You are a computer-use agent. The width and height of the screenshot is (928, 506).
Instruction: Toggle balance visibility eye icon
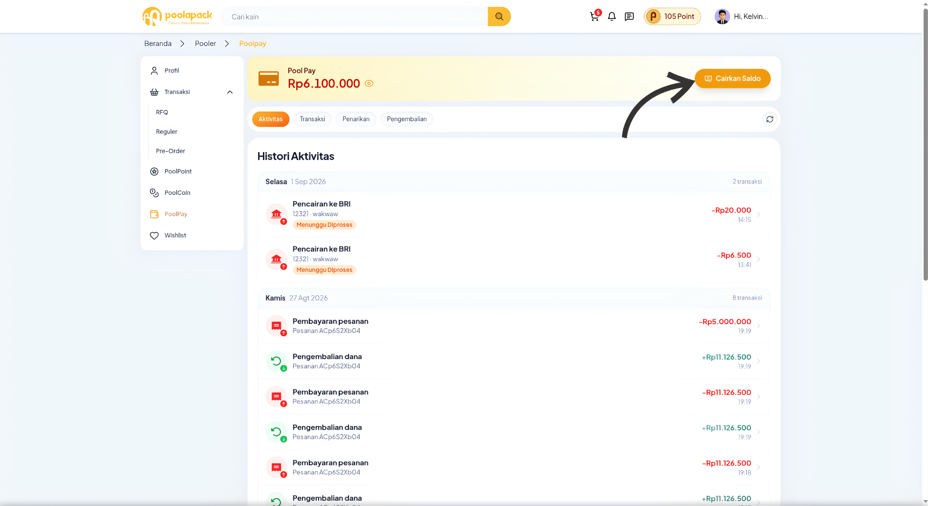point(369,84)
